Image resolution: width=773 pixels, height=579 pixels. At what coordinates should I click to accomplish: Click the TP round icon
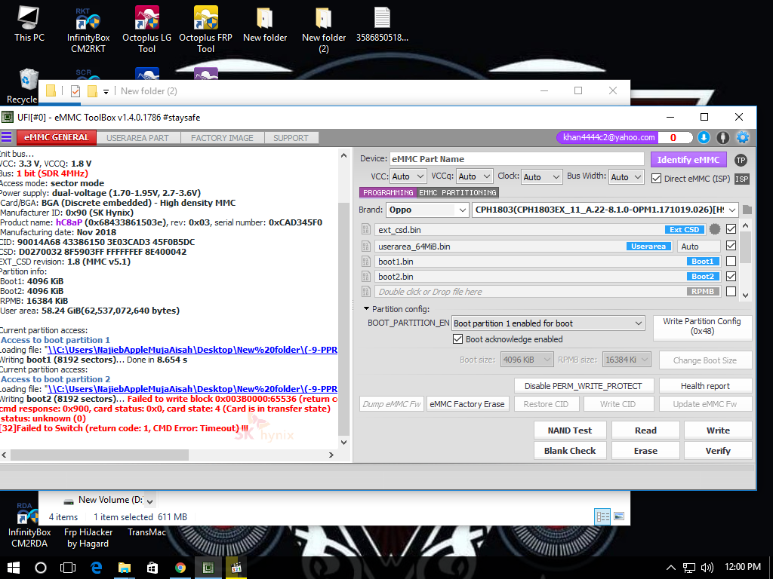(x=741, y=160)
